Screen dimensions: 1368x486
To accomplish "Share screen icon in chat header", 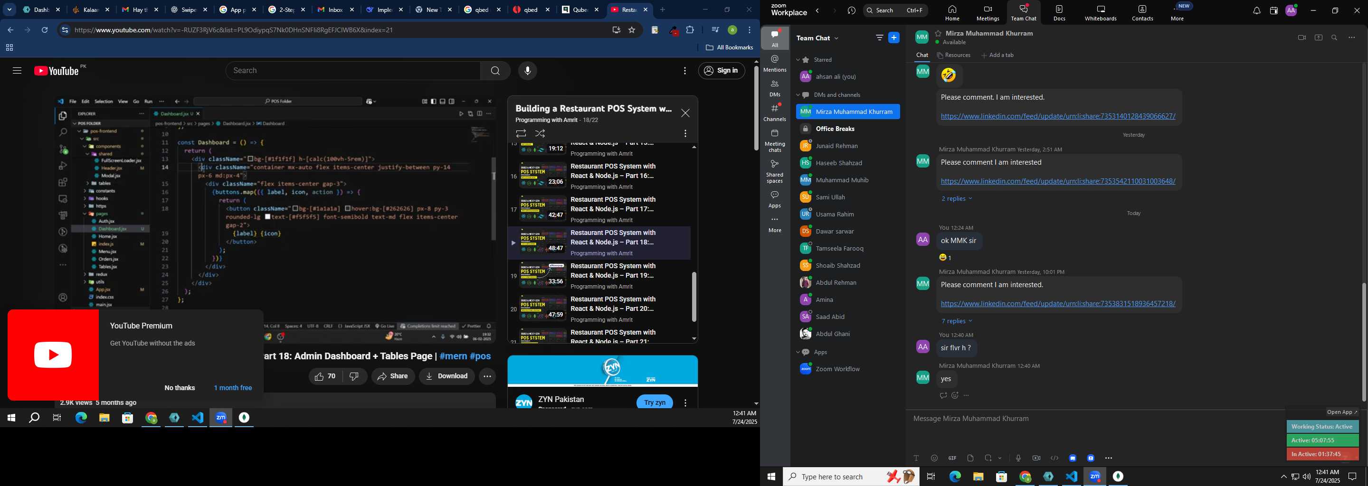I will click(1318, 37).
